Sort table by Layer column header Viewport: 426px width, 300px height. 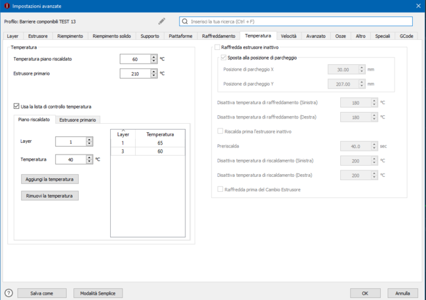[x=123, y=134]
